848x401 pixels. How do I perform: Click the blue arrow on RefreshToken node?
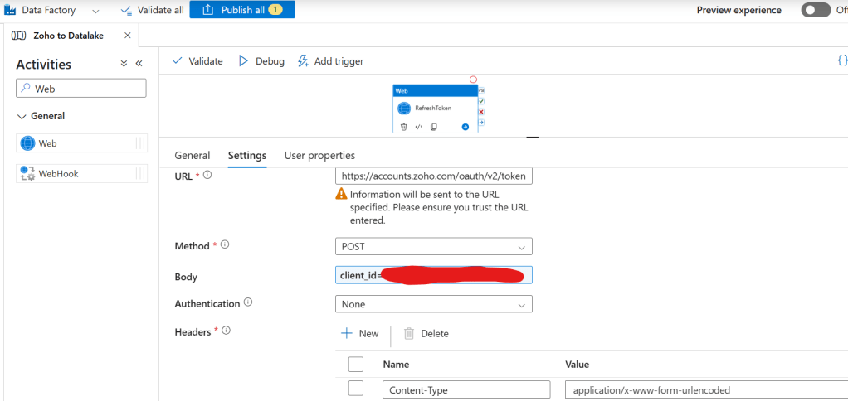coord(465,127)
